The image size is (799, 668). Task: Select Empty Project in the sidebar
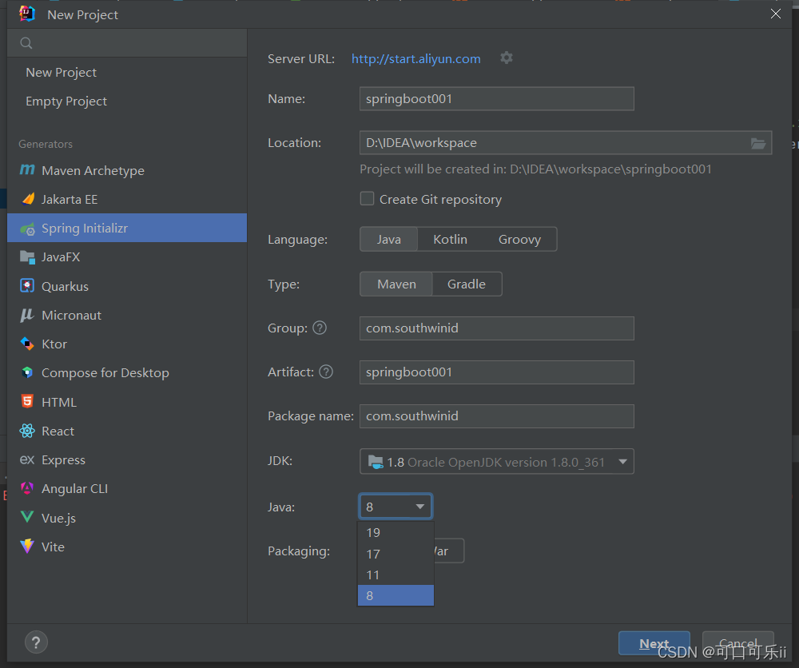pyautogui.click(x=65, y=101)
